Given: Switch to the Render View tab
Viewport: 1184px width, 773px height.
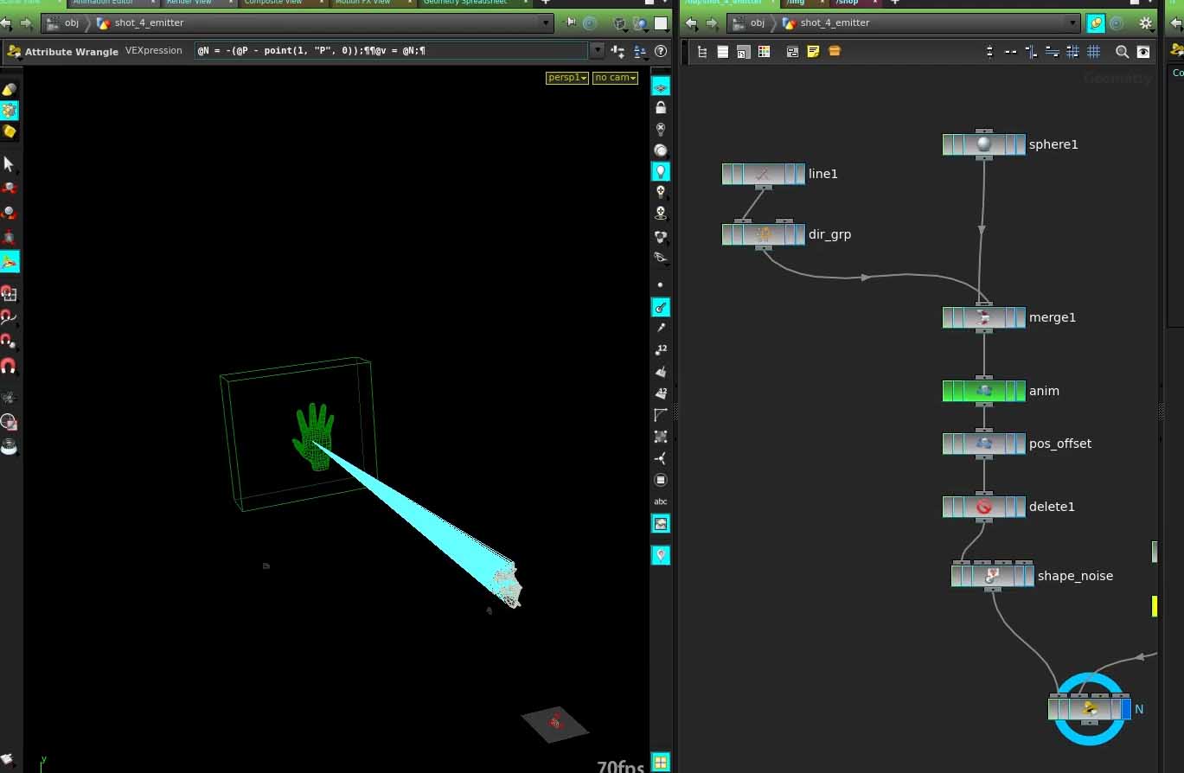Looking at the screenshot, I should click(x=189, y=3).
